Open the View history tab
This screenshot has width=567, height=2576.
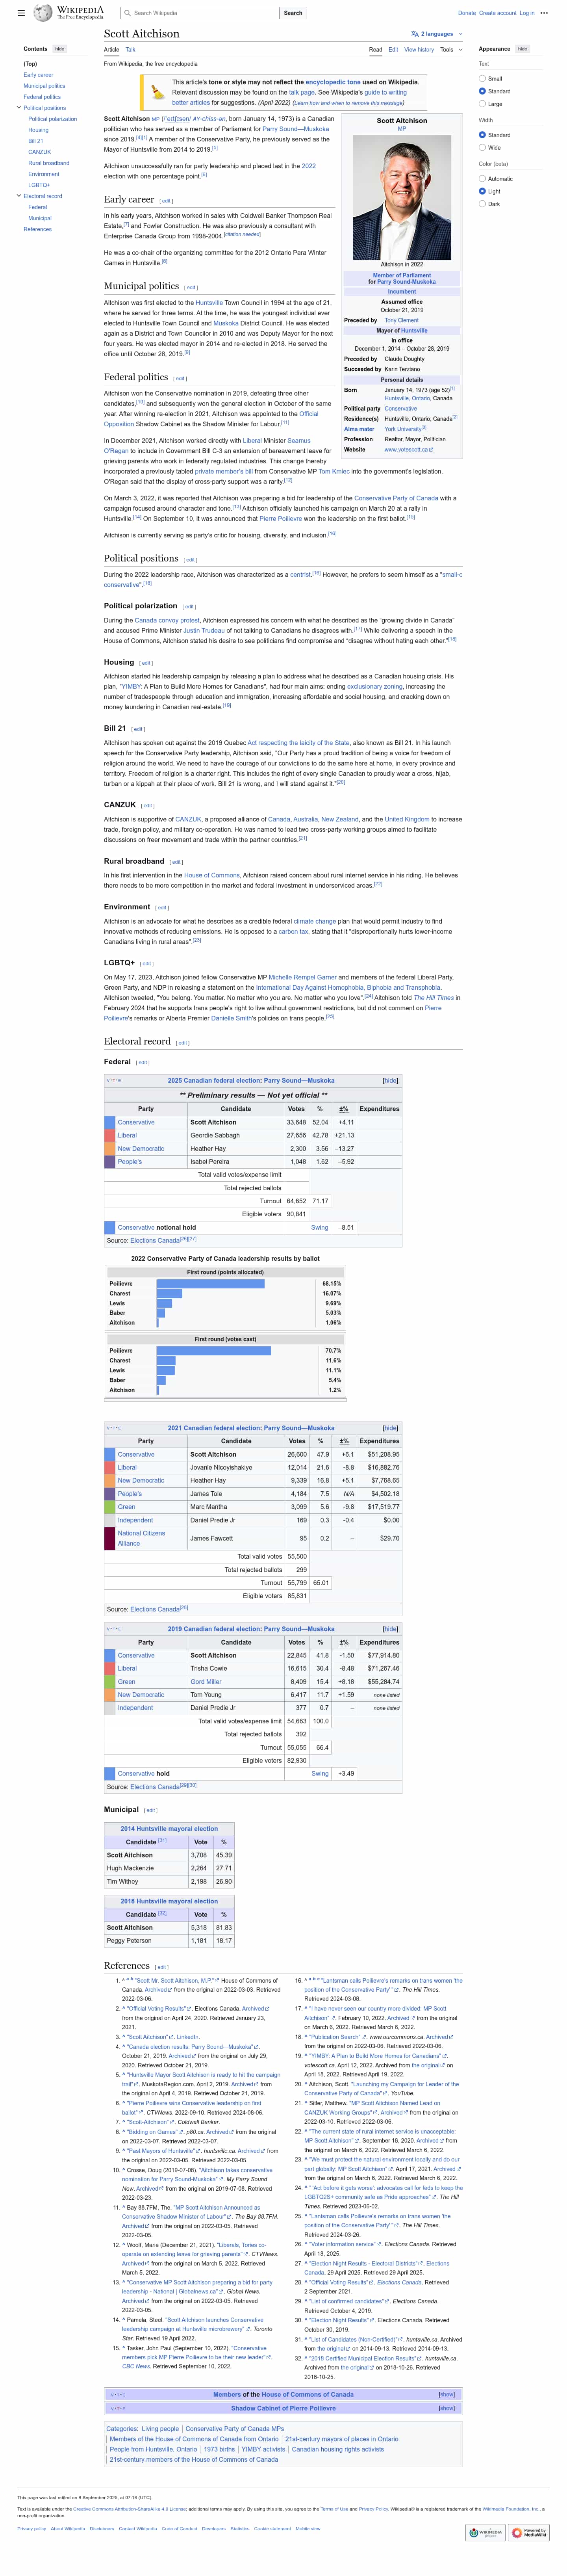[x=418, y=49]
